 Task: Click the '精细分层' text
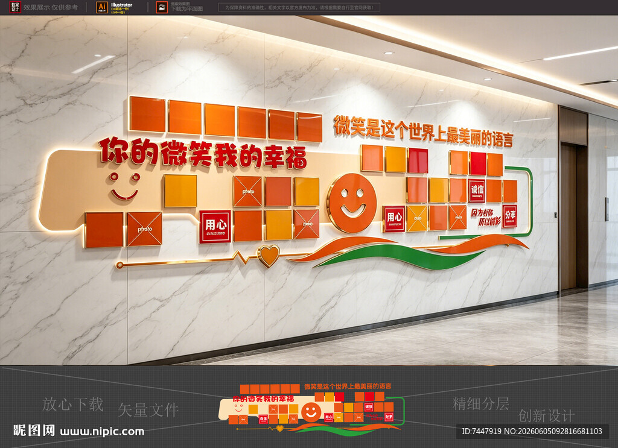(480, 403)
